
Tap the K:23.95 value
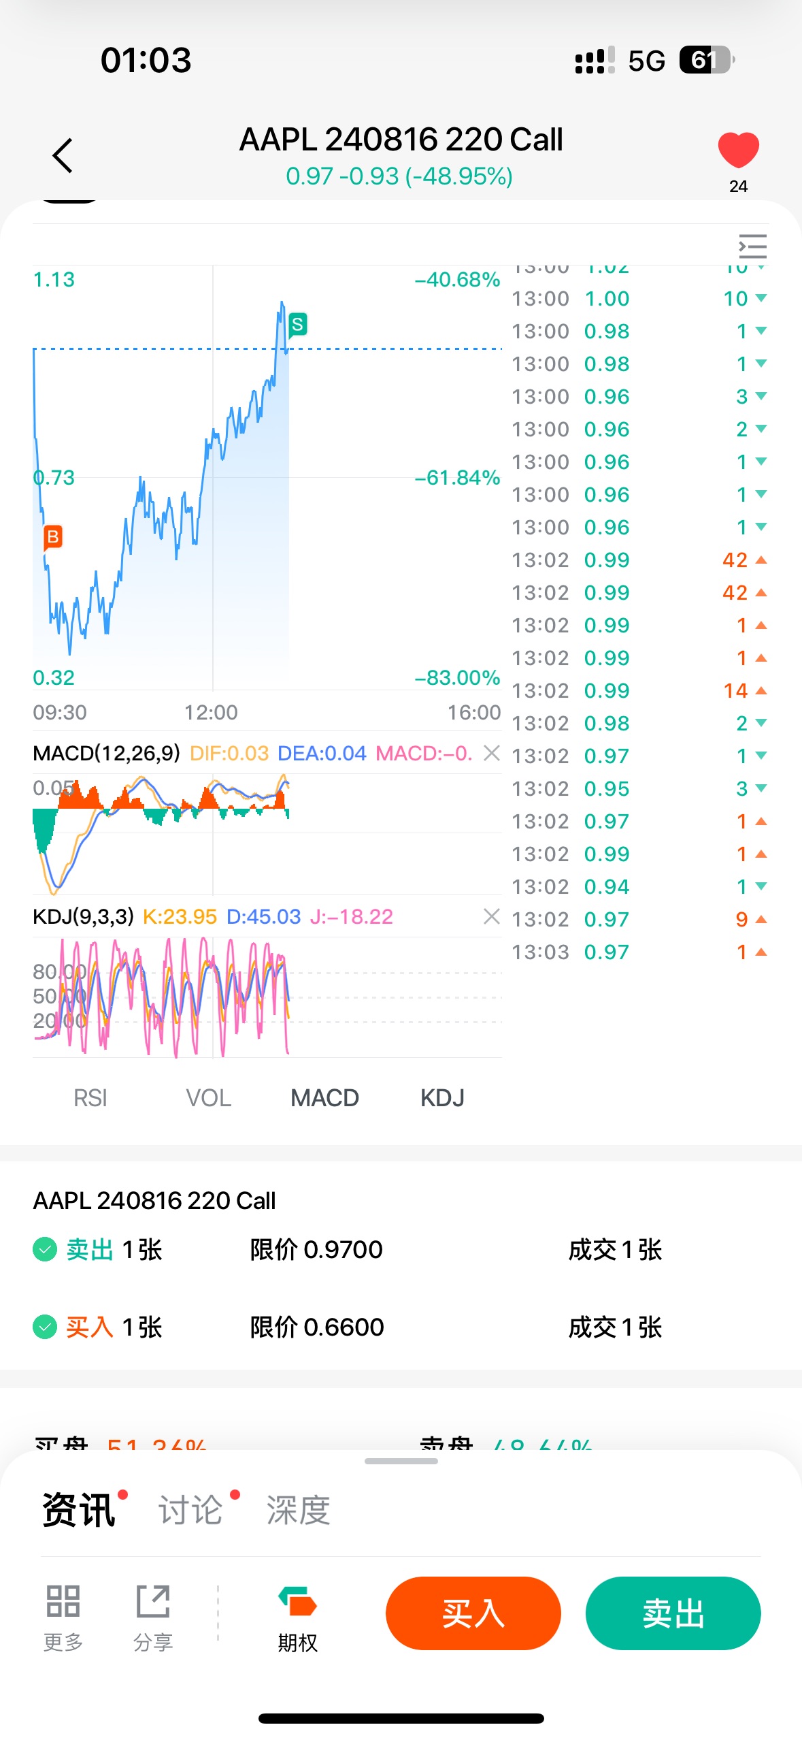coord(180,916)
